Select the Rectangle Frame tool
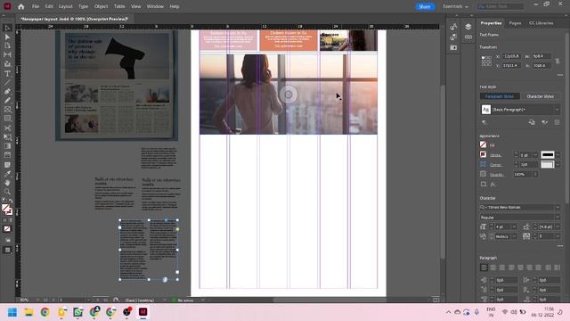Image resolution: width=570 pixels, height=321 pixels. [7, 109]
